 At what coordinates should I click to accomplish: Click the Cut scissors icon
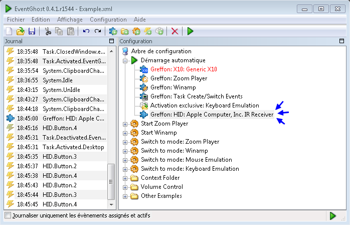[48, 31]
